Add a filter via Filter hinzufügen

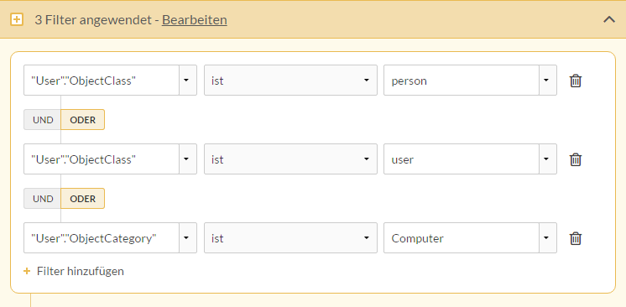pyautogui.click(x=81, y=271)
